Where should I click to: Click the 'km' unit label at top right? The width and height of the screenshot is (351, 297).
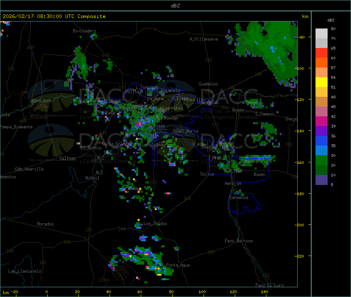coord(305,16)
